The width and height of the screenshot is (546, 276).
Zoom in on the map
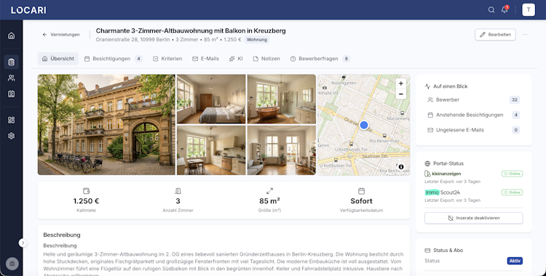(401, 84)
